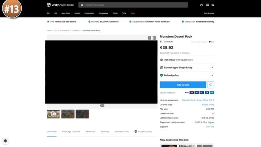261x147 pixels.
Task: Click the Oct 28, 2022 release date
Action: [x=208, y=118]
